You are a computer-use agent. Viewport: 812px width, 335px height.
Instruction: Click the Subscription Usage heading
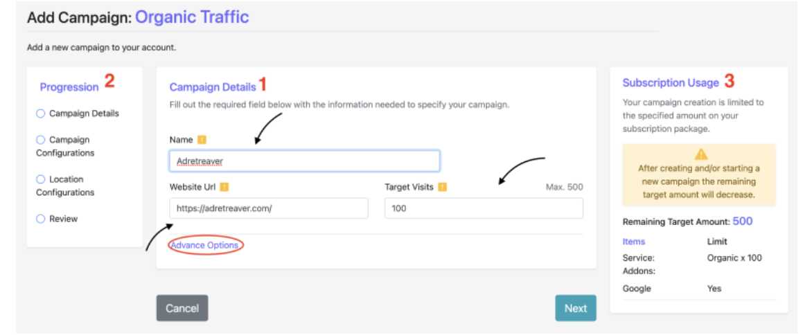click(671, 83)
